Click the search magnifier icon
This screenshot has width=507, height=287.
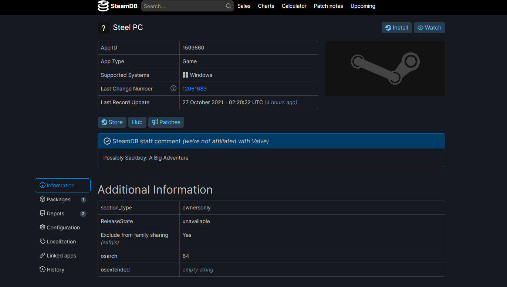229,6
